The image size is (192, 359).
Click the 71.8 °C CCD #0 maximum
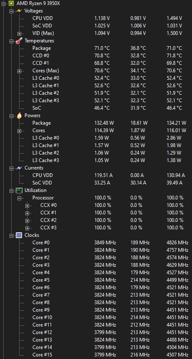click(x=174, y=56)
